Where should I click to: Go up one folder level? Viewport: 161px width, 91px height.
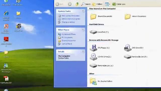77,4
